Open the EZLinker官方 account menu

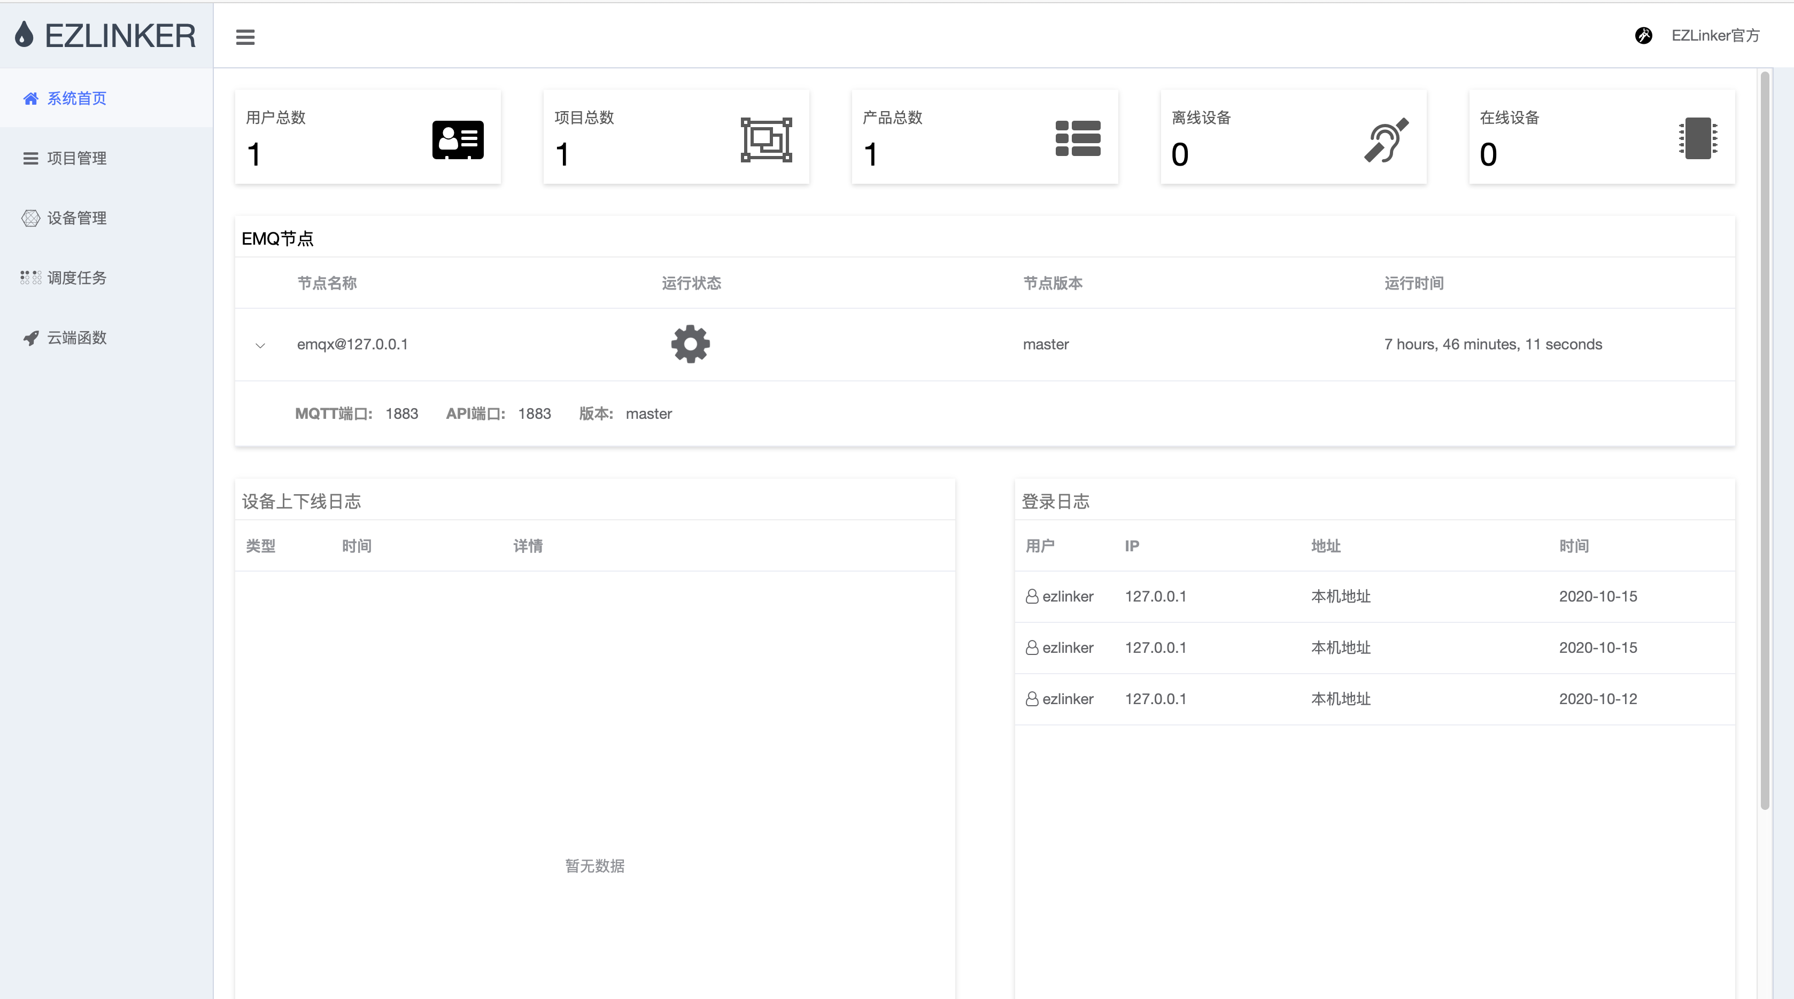(1715, 35)
